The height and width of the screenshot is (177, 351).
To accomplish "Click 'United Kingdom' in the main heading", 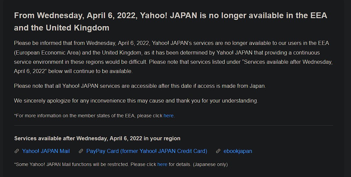I will pos(78,28).
